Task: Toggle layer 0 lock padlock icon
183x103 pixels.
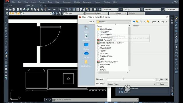Action: pos(19,13)
